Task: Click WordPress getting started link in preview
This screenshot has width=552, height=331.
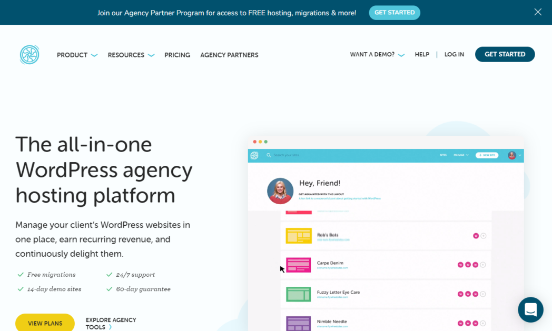Action: tap(340, 199)
